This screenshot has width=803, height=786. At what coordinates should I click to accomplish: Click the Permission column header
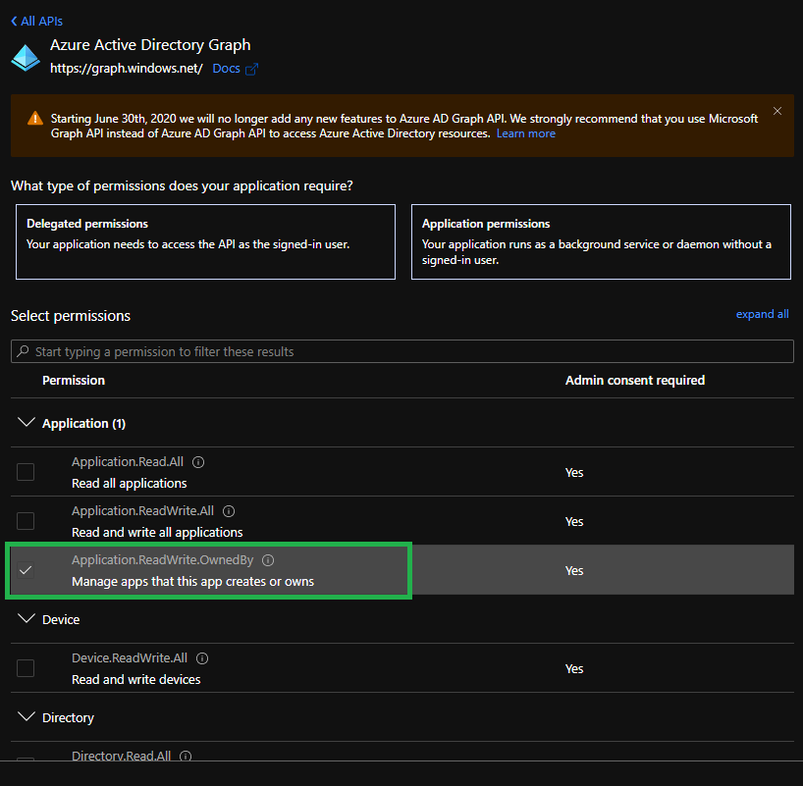point(74,381)
